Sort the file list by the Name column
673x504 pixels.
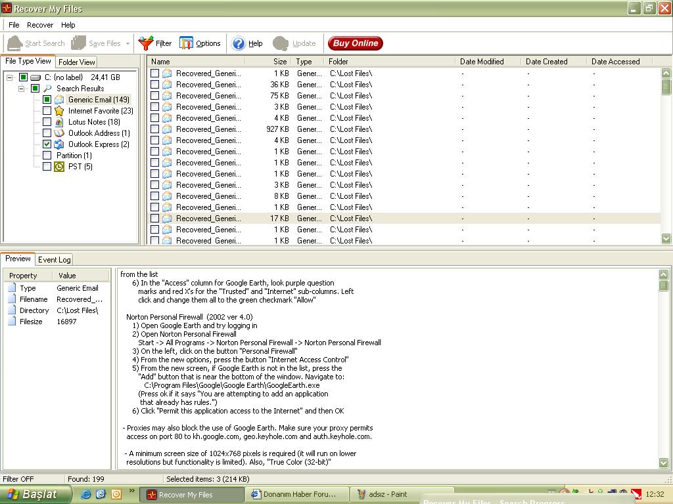point(197,62)
